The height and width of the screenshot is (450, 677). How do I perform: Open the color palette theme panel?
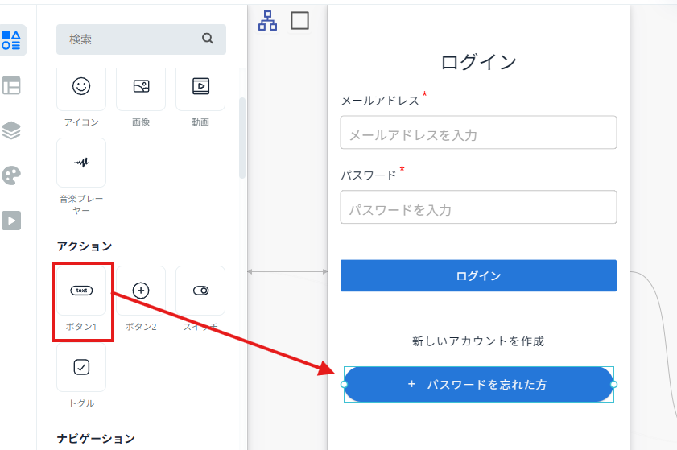(x=11, y=175)
